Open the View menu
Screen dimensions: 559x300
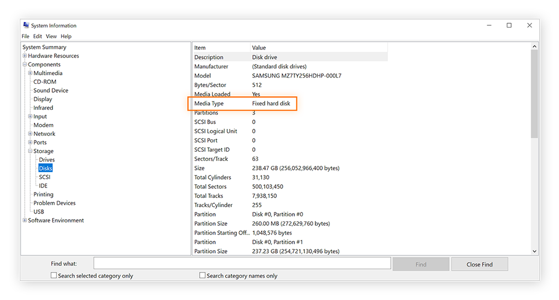point(51,36)
